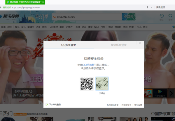This screenshot has width=175, height=121.
Task: Open the 拍客 category
Action: coord(131,27)
